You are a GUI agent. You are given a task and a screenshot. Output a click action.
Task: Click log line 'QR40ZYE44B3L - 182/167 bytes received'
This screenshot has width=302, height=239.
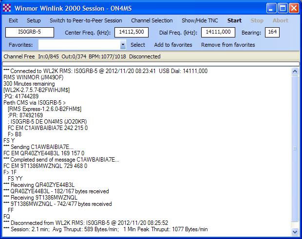(60, 191)
